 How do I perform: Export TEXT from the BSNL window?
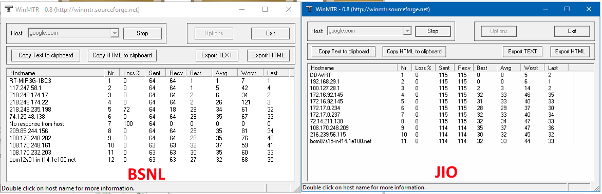tap(217, 55)
